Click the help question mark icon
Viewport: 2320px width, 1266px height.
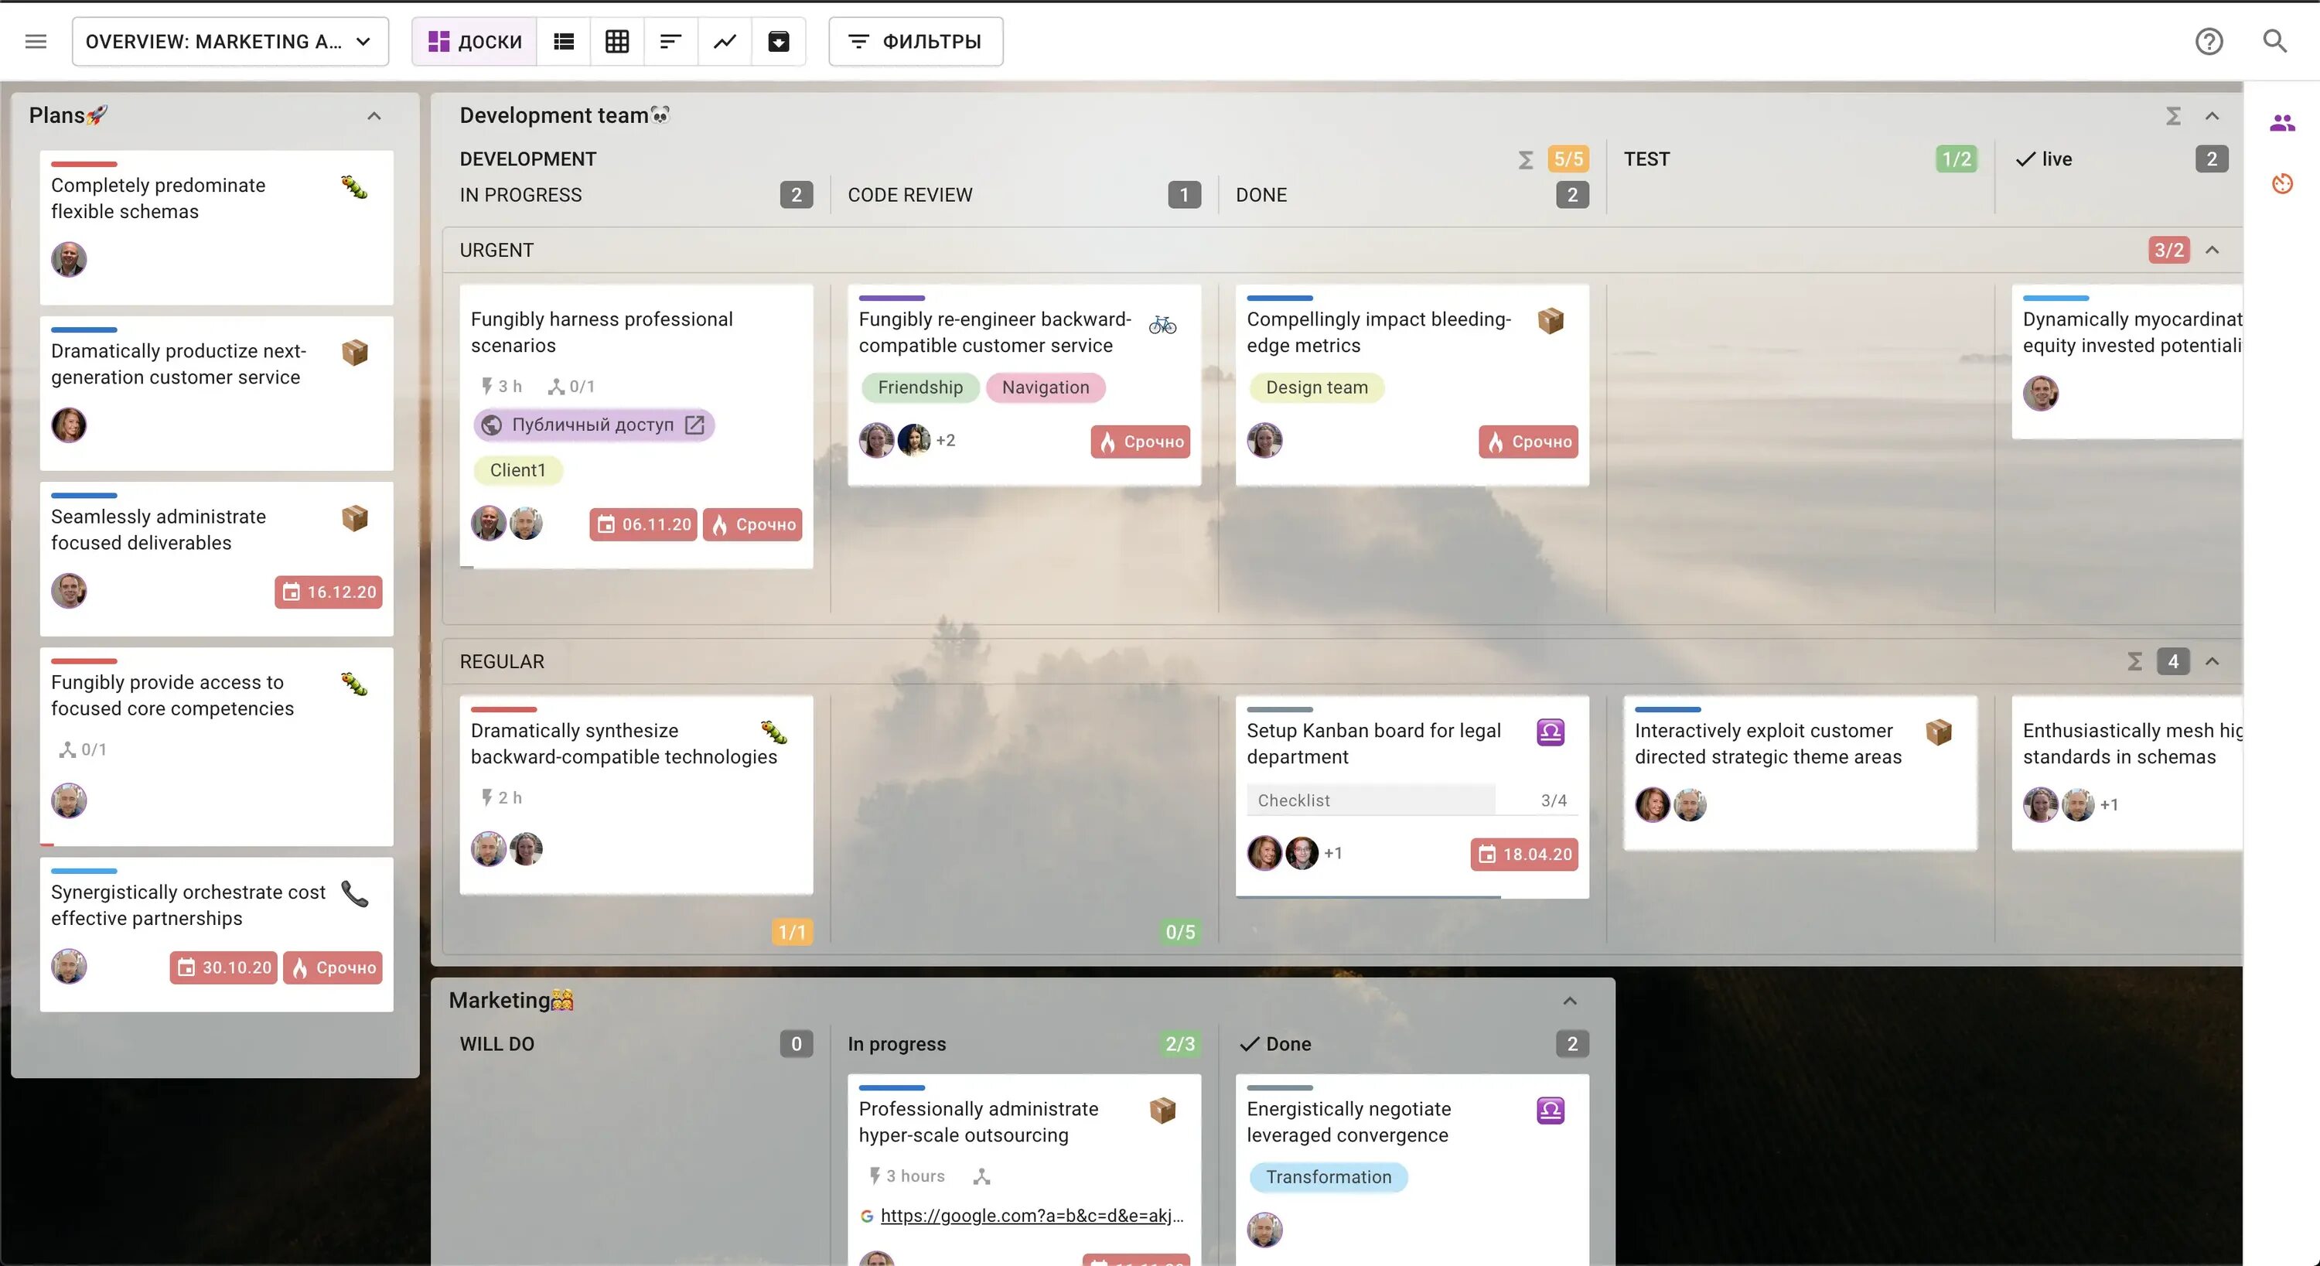coord(2209,42)
